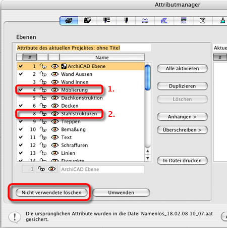Hide the ArchiCAD Ebene layer via eye
The width and height of the screenshot is (227, 228).
54,66
